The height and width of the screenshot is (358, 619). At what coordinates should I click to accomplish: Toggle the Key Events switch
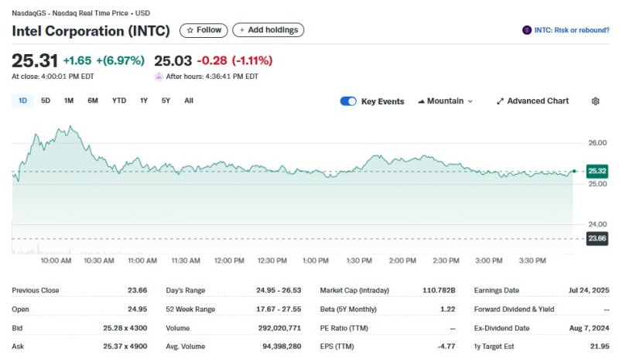click(x=348, y=101)
